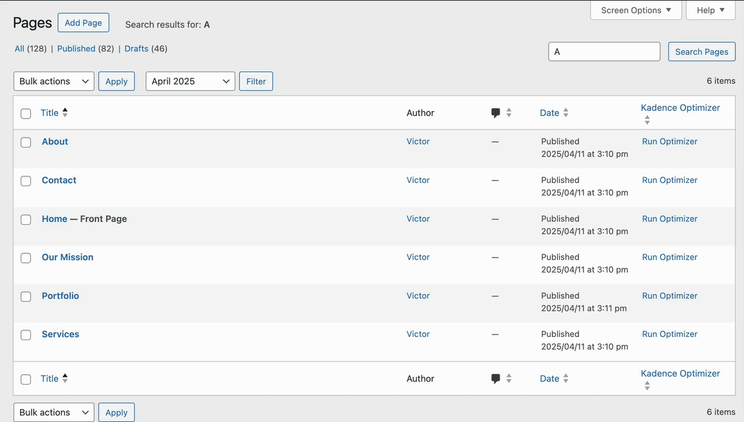This screenshot has width=744, height=422.
Task: Expand the April 2025 date filter dropdown
Action: pyautogui.click(x=190, y=81)
